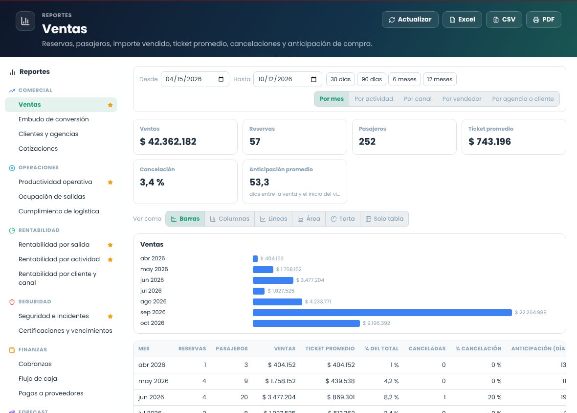Click the Ticket promedio card $ 743.196
This screenshot has height=413, width=577.
(514, 137)
